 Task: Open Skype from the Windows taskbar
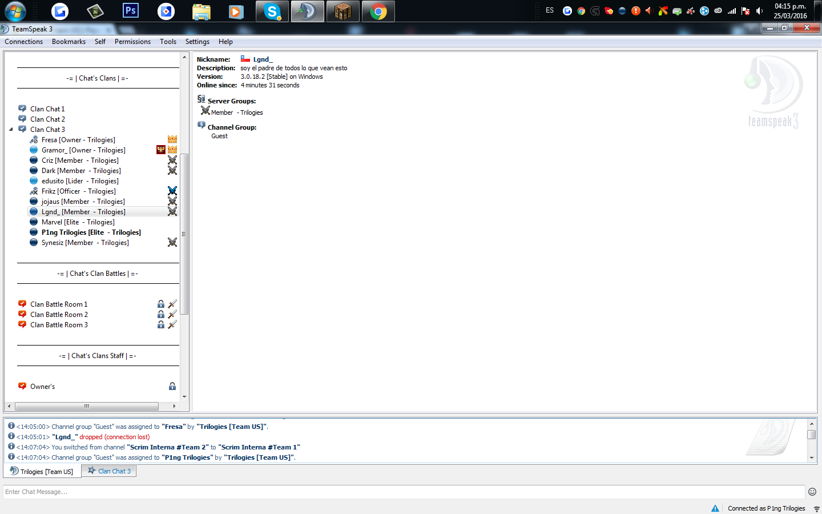[272, 11]
